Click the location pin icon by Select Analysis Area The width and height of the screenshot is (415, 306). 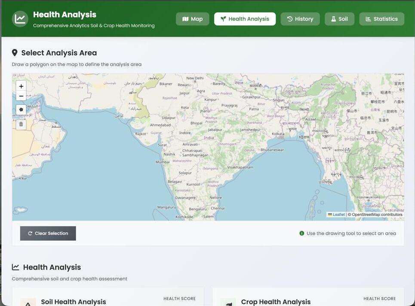(15, 53)
